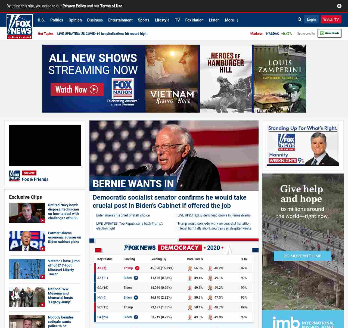Screen dimensions: 348x328
Task: Click the Fox News channel logo
Action: [20, 27]
